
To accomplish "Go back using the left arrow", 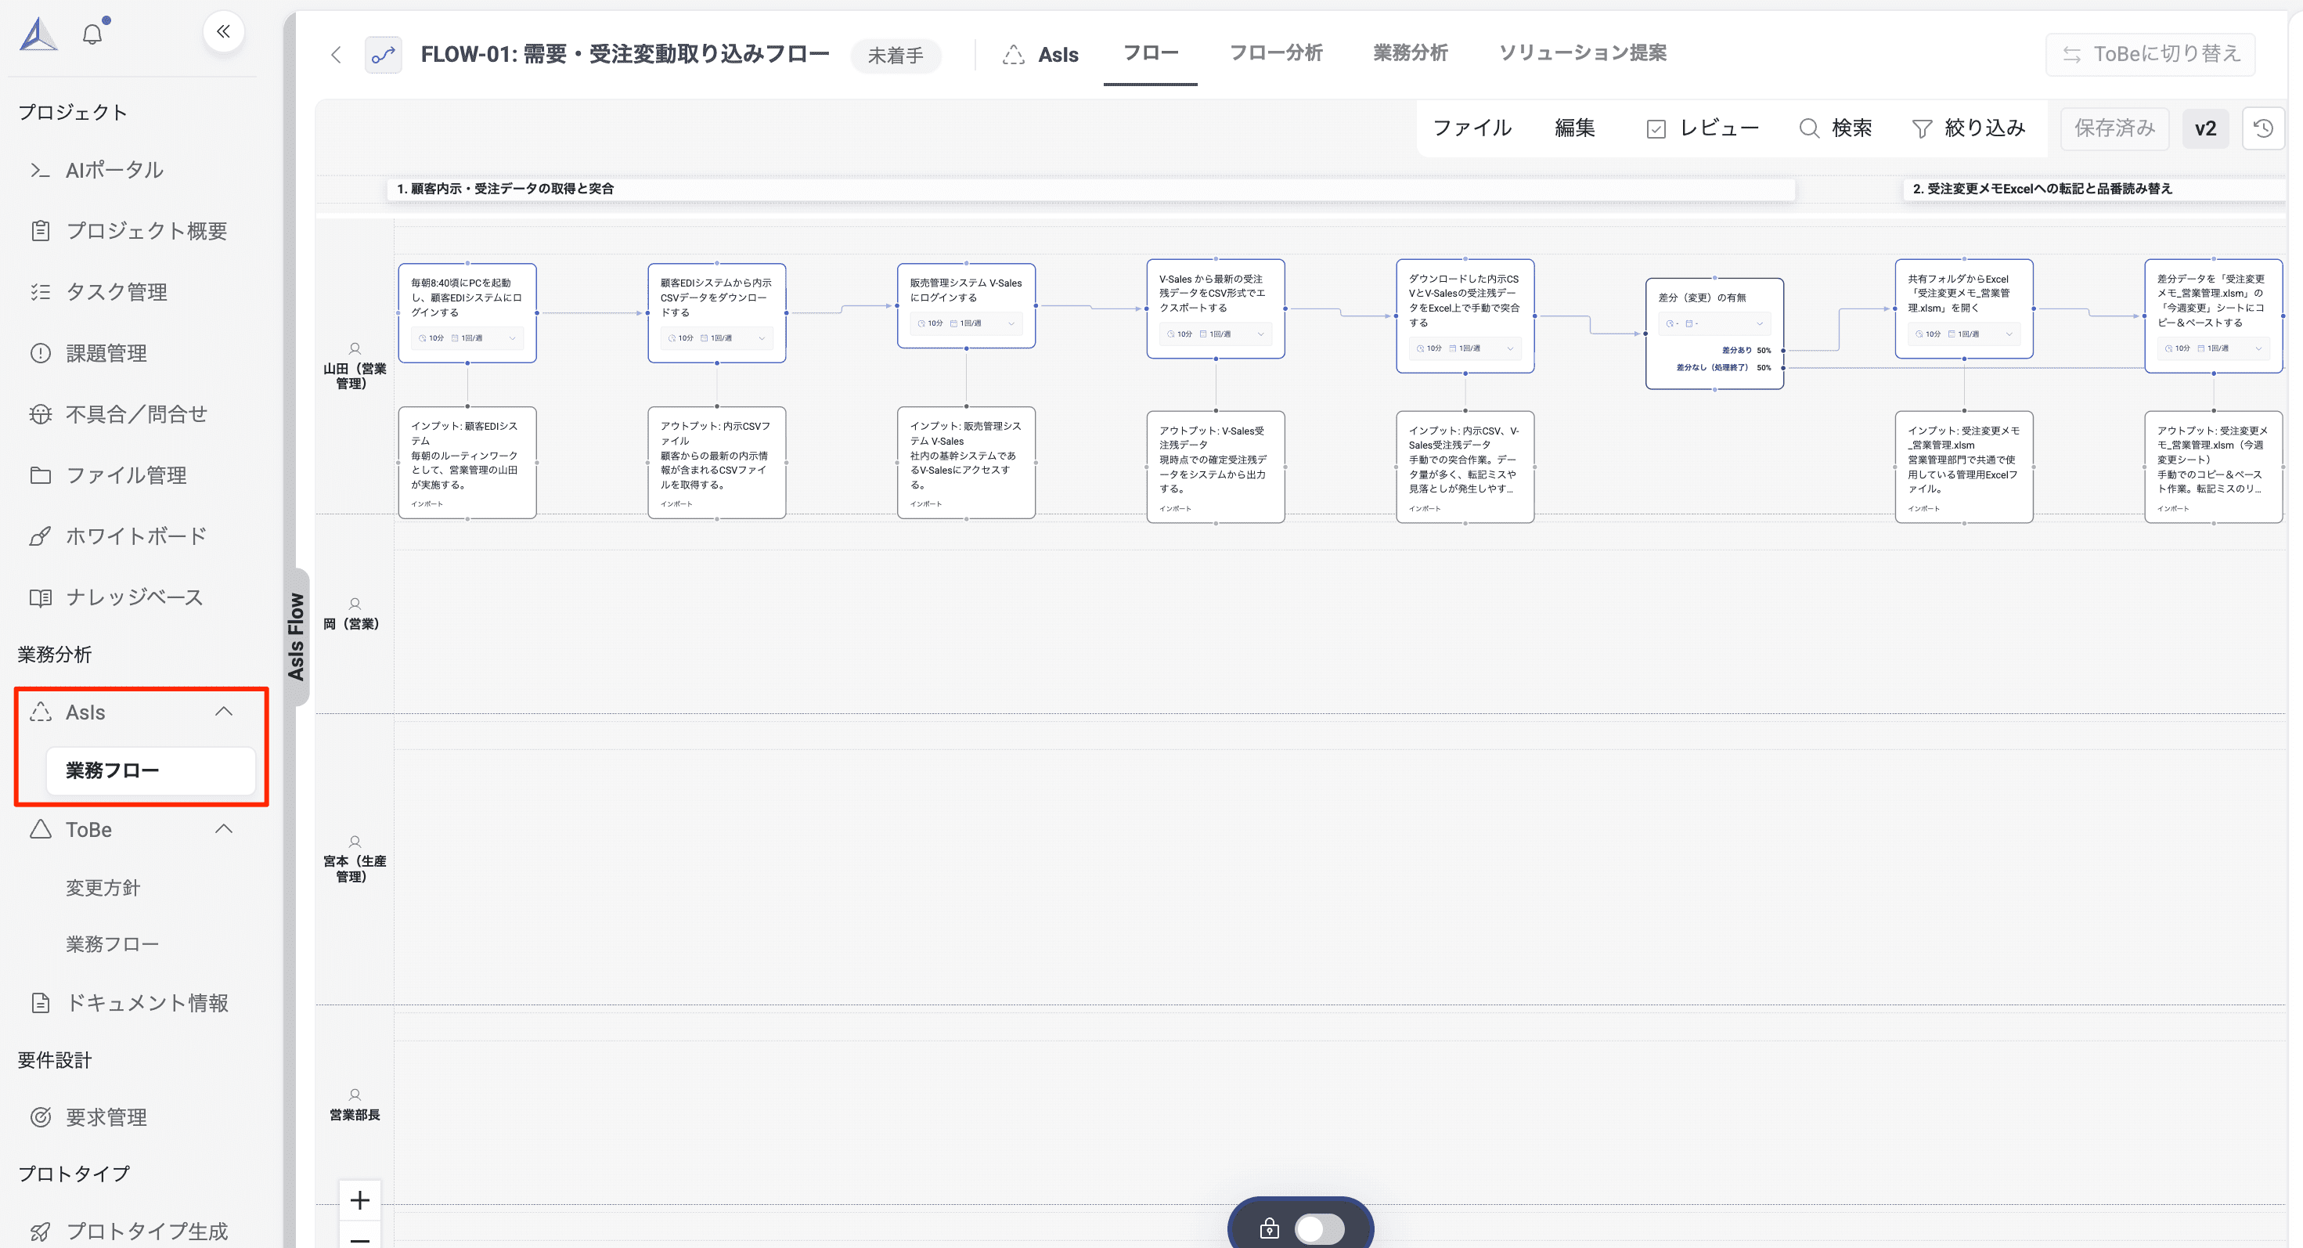I will [336, 55].
